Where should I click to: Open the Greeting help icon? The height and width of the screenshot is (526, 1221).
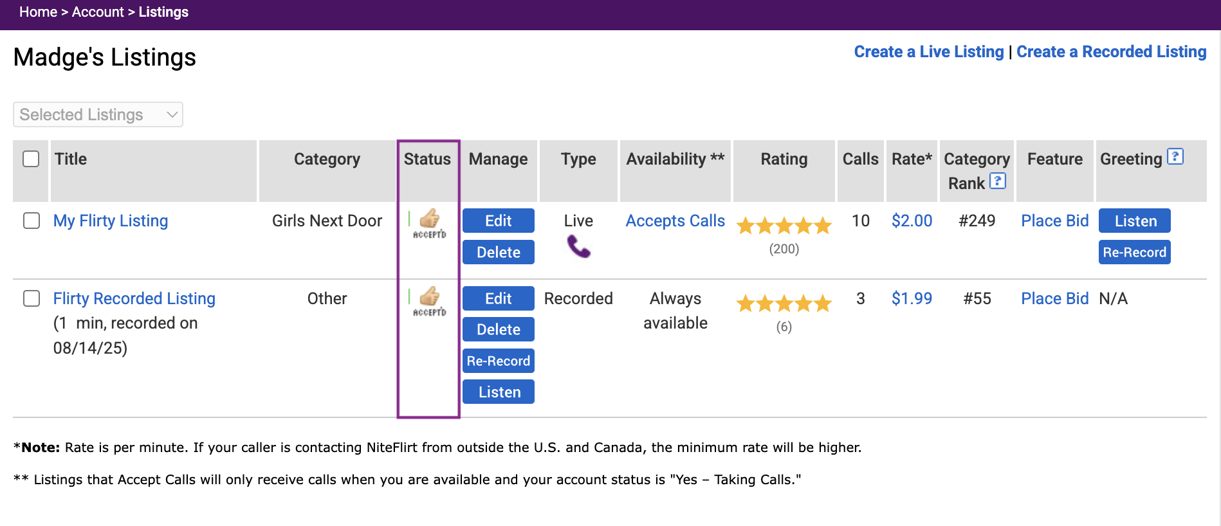coord(1175,156)
